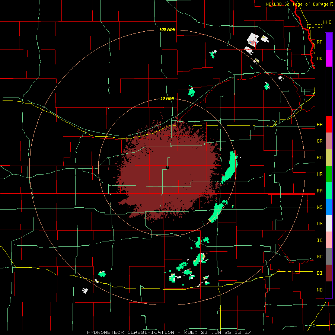Click the HA legend label

click(x=319, y=125)
